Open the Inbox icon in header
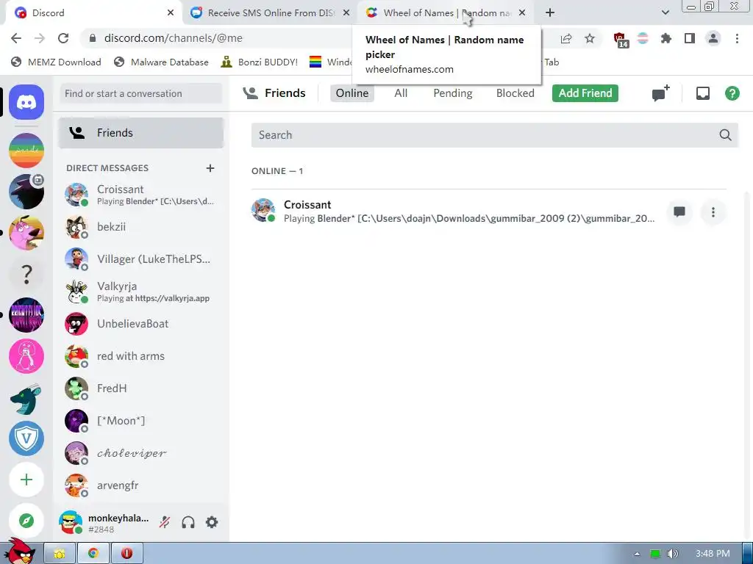The height and width of the screenshot is (564, 753). pyautogui.click(x=702, y=93)
